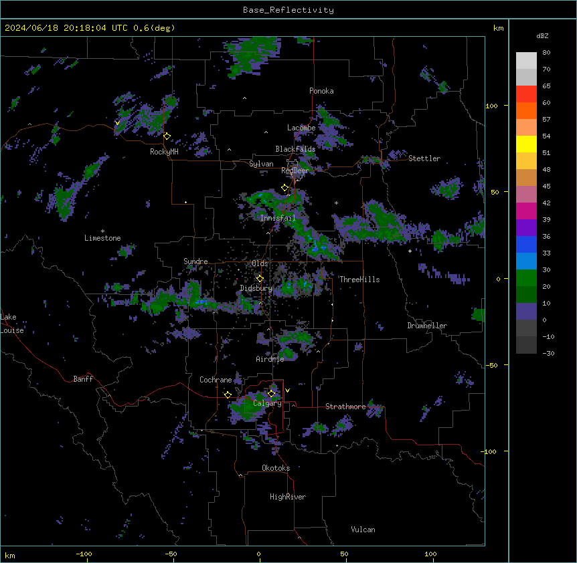Click the RockyMH town label
The height and width of the screenshot is (563, 577).
click(x=164, y=152)
